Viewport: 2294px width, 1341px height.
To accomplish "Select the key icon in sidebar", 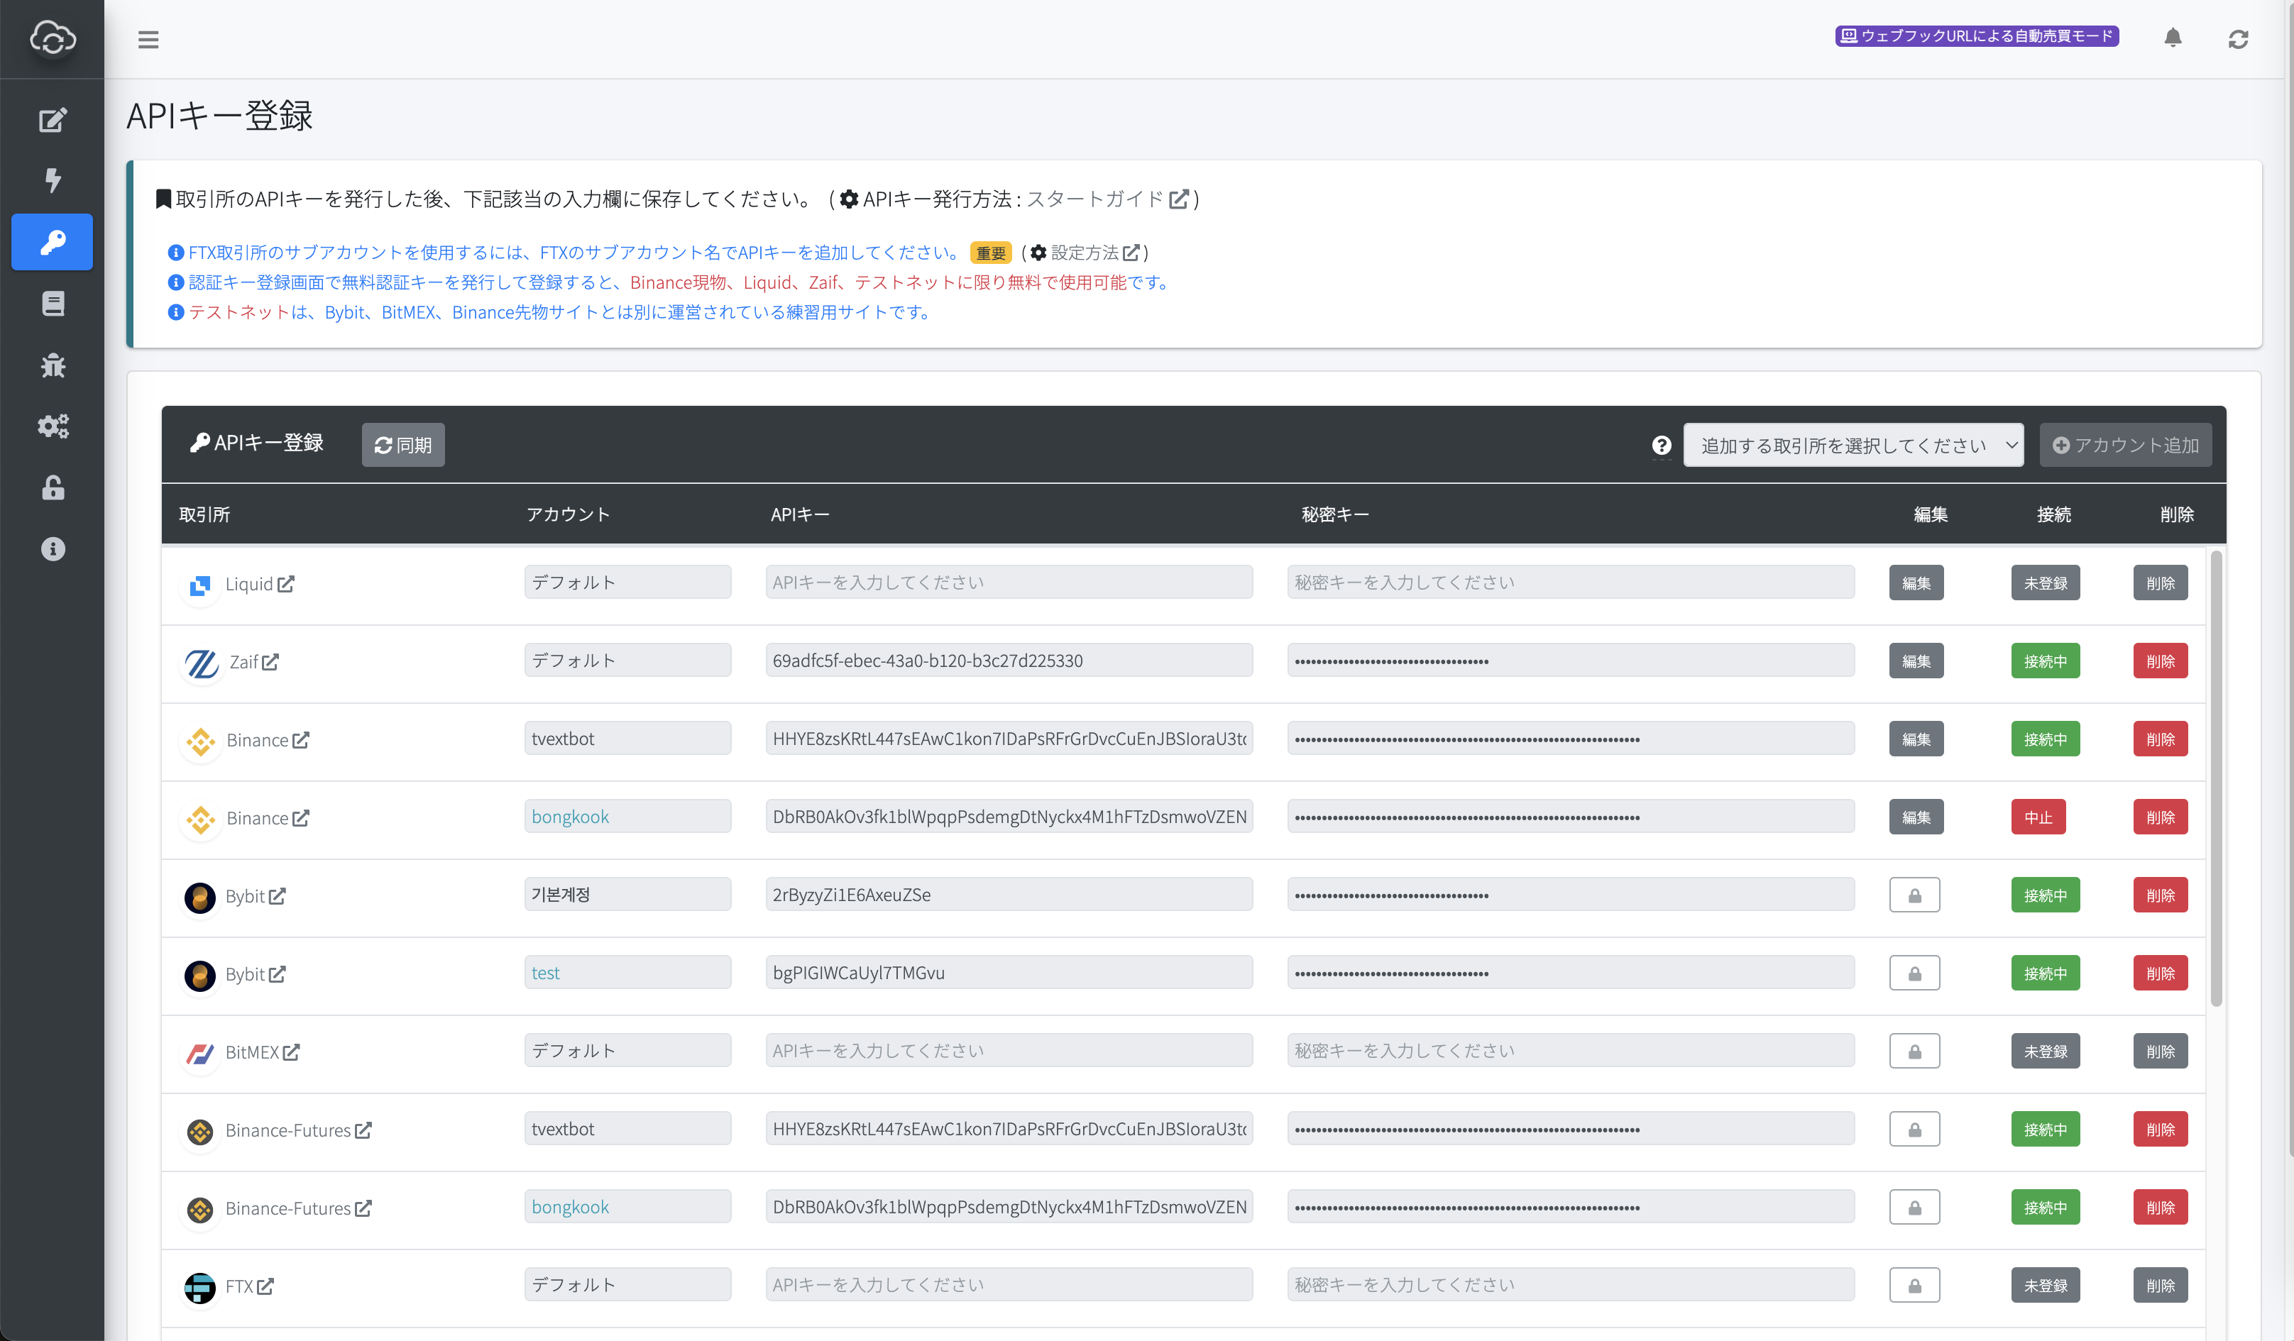I will point(52,242).
